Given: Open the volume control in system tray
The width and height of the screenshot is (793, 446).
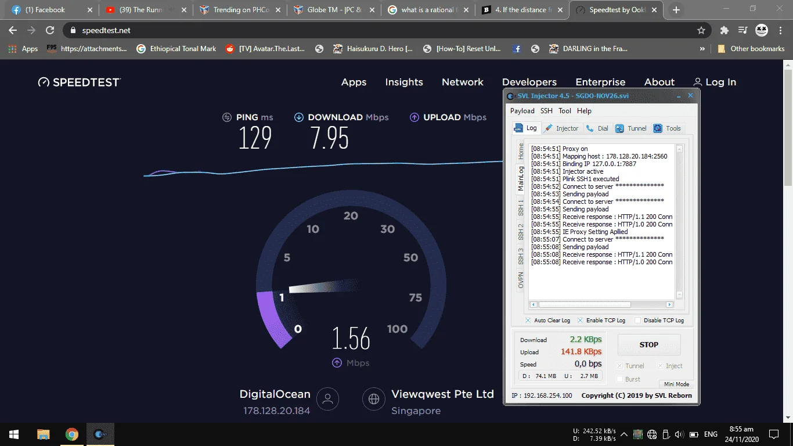Looking at the screenshot, I should click(x=678, y=434).
